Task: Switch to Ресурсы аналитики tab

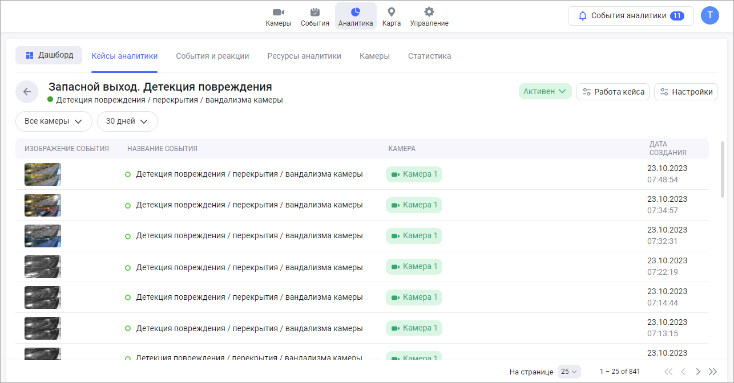Action: pos(304,56)
